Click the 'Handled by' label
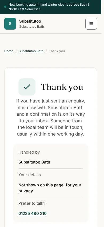 (29, 152)
